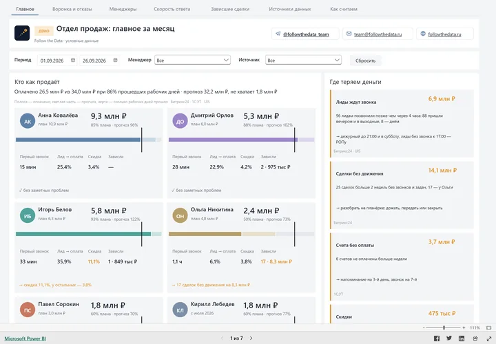
Task: Click Игорь Белов's green progress bar
Action: click(83, 234)
